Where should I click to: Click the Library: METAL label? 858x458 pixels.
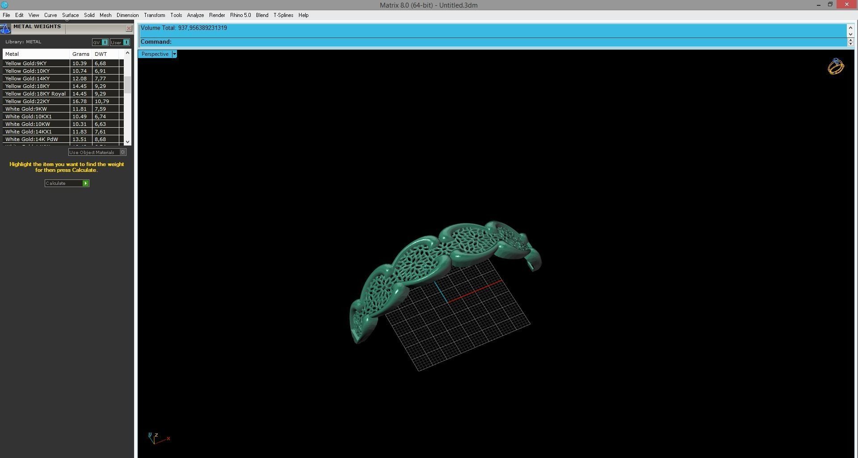pyautogui.click(x=23, y=42)
